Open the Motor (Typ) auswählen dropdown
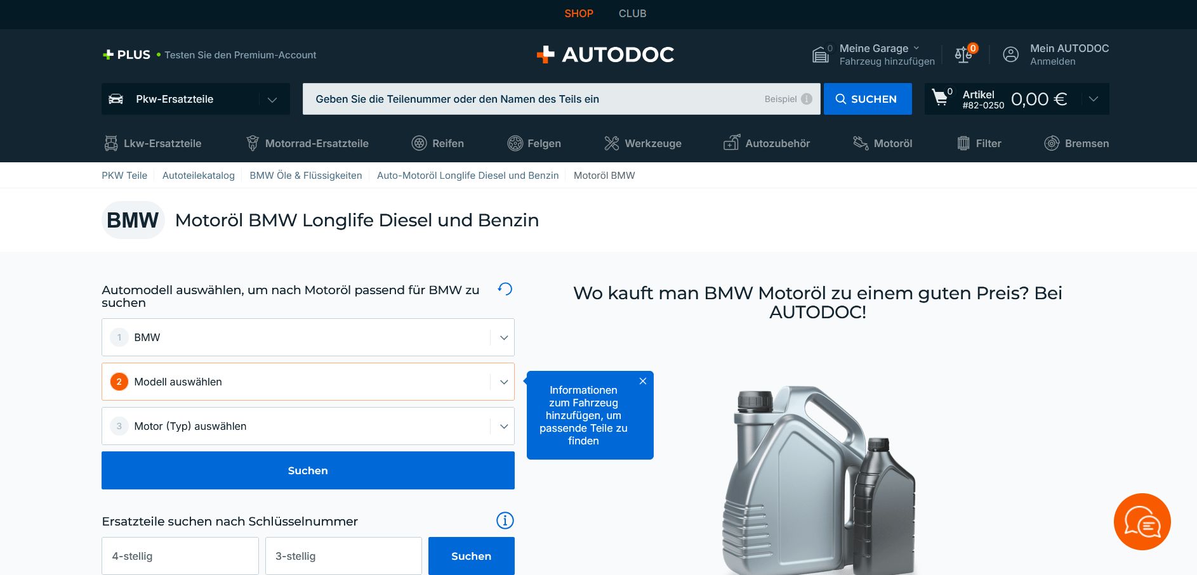The height and width of the screenshot is (575, 1197). pyautogui.click(x=308, y=426)
